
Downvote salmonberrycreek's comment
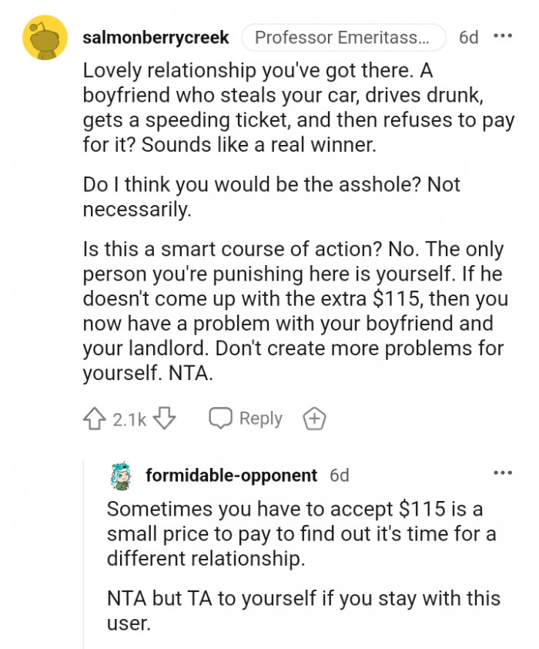click(x=165, y=419)
